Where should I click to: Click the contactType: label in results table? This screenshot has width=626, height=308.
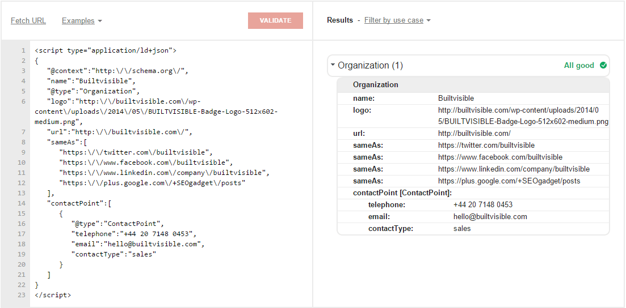(x=390, y=229)
